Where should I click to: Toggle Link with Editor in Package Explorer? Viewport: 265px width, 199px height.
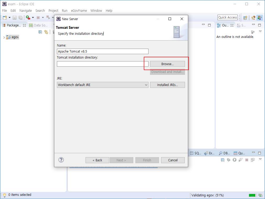point(46,32)
